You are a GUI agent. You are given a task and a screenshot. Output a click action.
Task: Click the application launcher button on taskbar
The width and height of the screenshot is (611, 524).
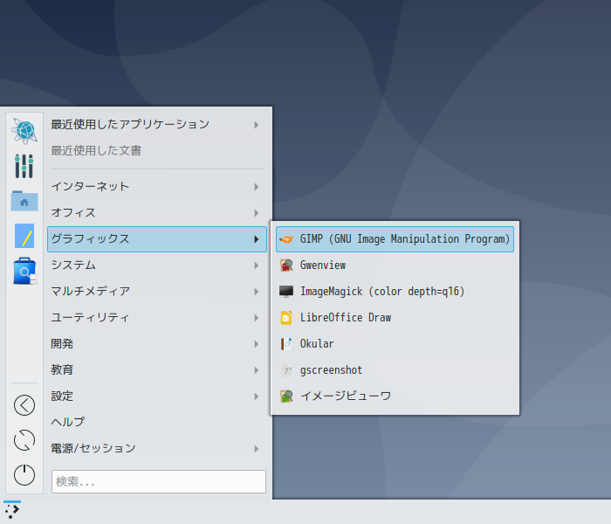pyautogui.click(x=12, y=510)
